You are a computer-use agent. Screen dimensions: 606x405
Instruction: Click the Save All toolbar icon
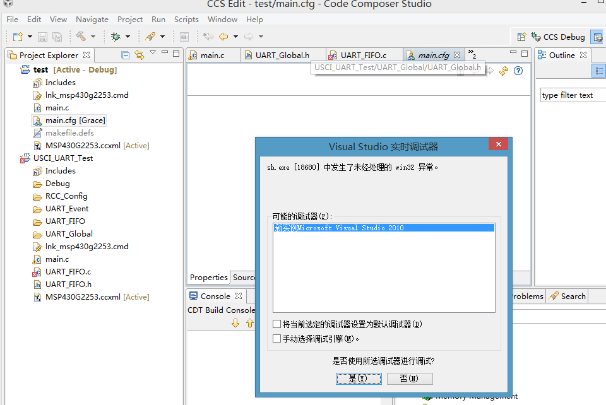pos(57,37)
